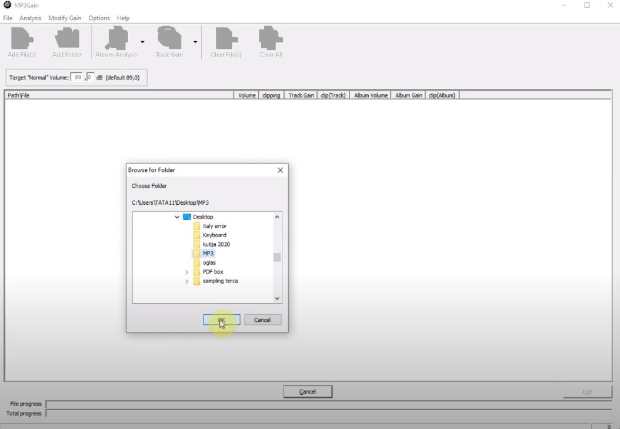Click the Clear File(s) toolbar icon

click(x=226, y=38)
